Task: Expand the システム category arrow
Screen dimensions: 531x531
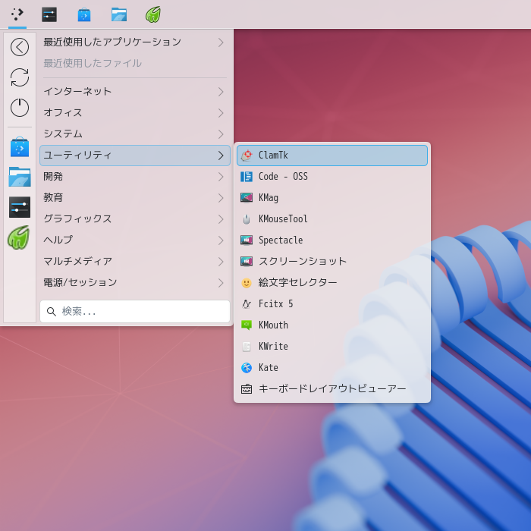Action: coord(221,134)
